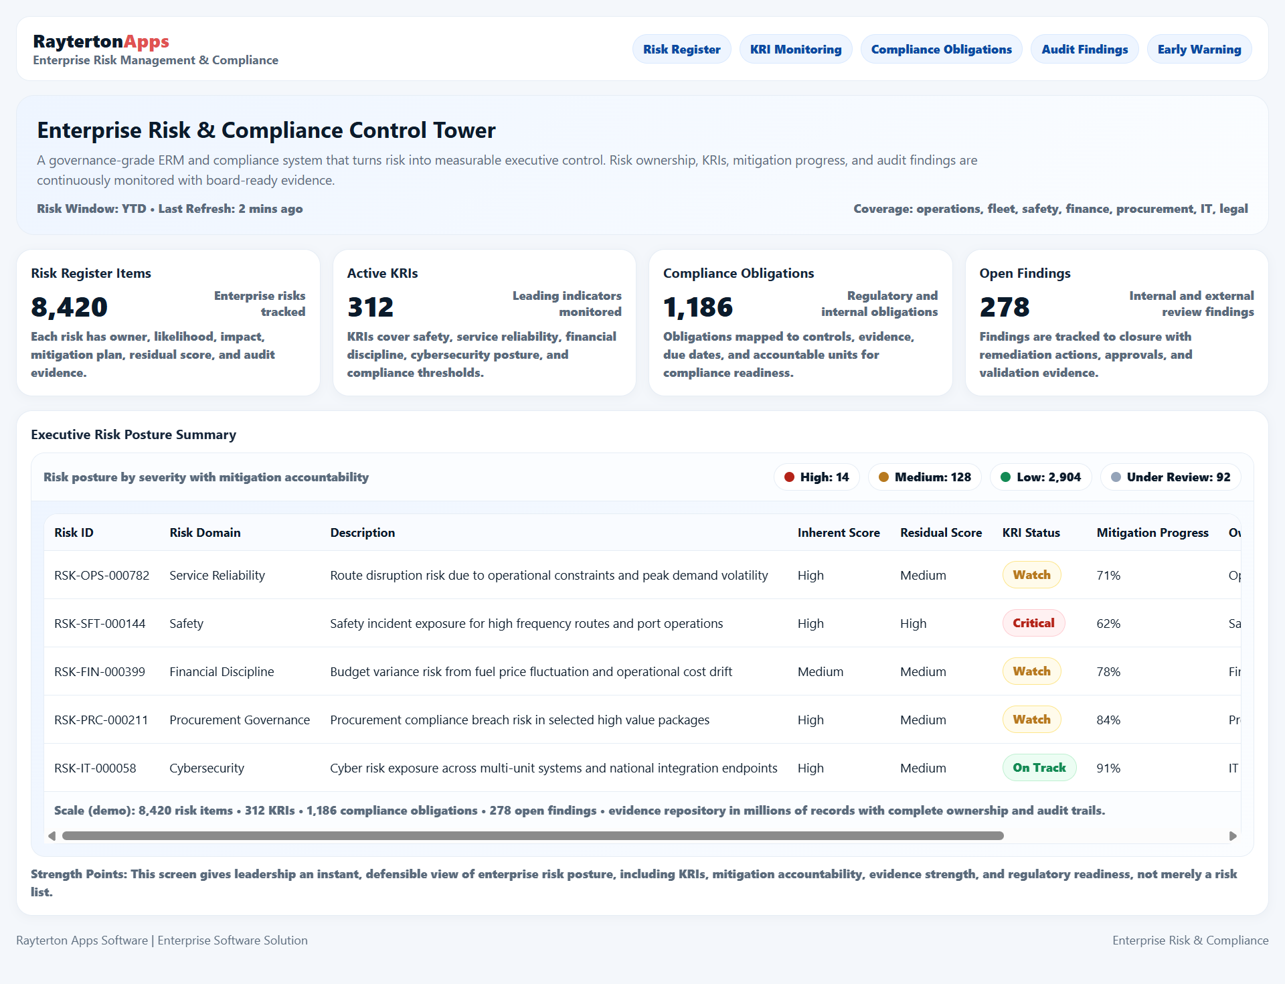Open the Audit Findings page
The width and height of the screenshot is (1285, 984).
pos(1084,49)
